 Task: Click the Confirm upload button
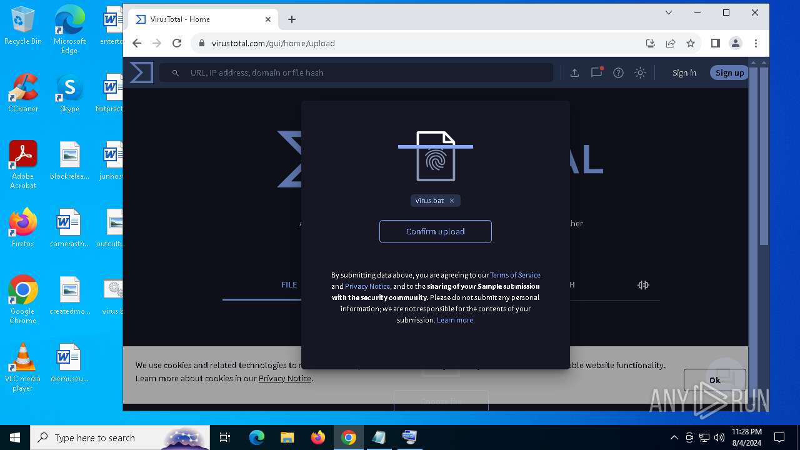[x=436, y=231]
